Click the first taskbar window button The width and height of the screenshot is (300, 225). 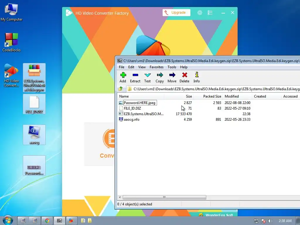pyautogui.click(x=23, y=221)
